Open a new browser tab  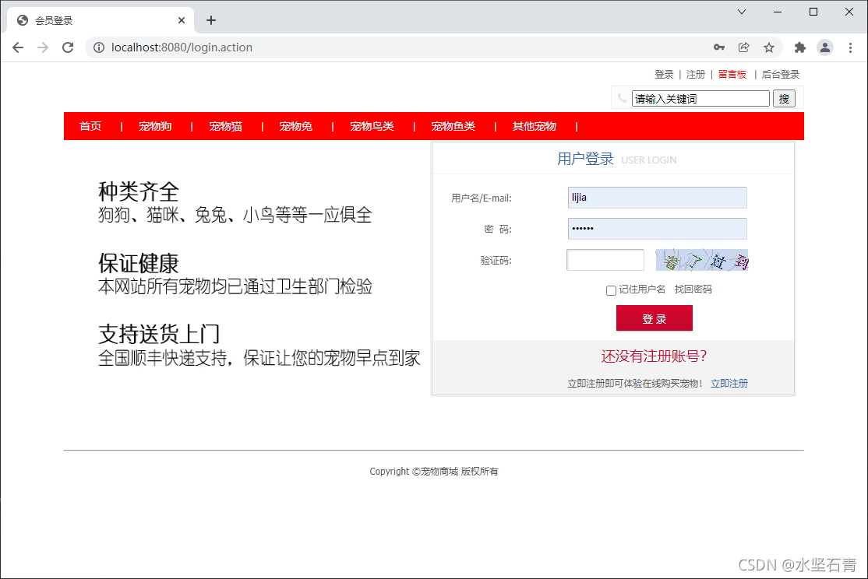coord(211,20)
